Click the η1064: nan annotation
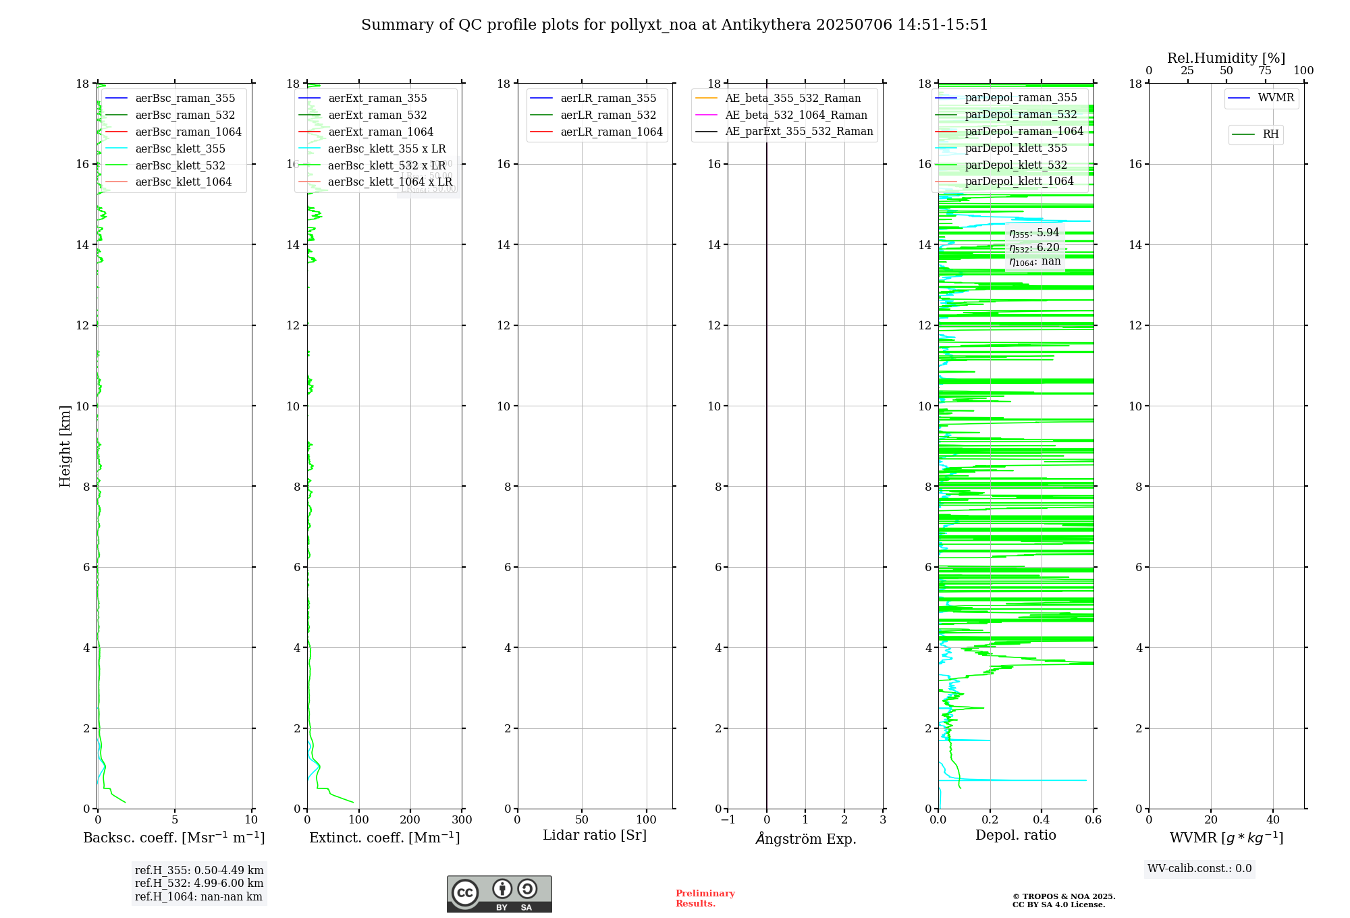The width and height of the screenshot is (1350, 918). 1035,262
